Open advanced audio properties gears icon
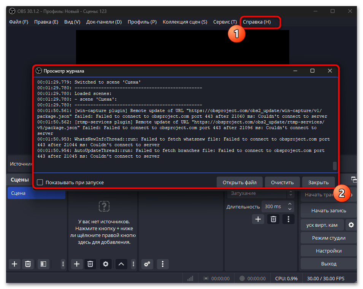The height and width of the screenshot is (289, 363). click(147, 264)
